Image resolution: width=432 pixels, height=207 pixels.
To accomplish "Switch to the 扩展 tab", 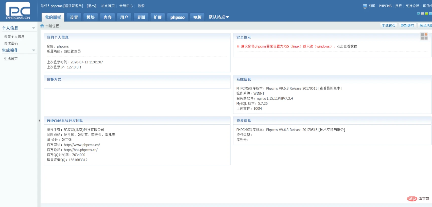I will (x=158, y=17).
